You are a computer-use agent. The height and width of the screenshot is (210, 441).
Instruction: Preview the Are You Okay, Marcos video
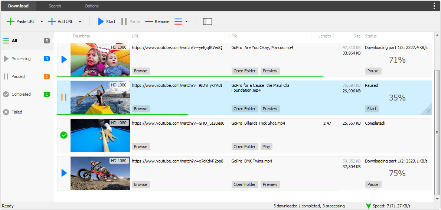coord(270,71)
